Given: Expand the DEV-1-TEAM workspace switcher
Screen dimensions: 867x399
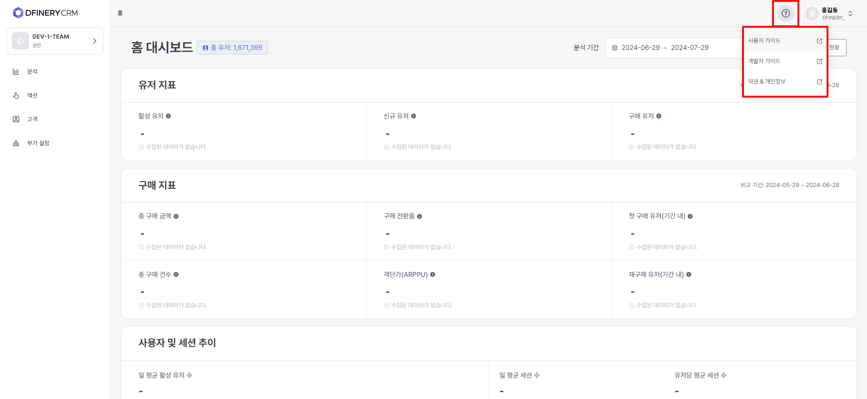Looking at the screenshot, I should [55, 41].
